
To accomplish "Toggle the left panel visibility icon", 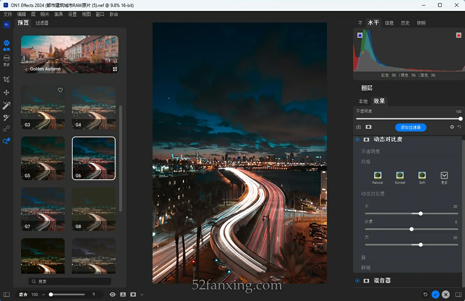I will (6, 294).
